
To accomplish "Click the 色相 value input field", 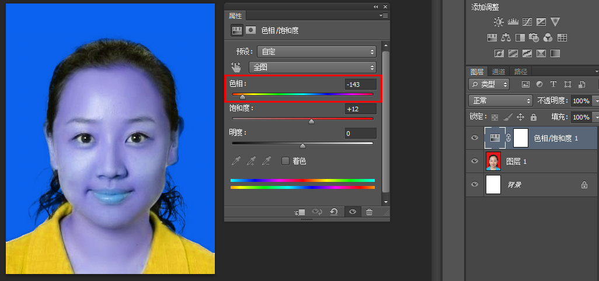I will (x=360, y=85).
